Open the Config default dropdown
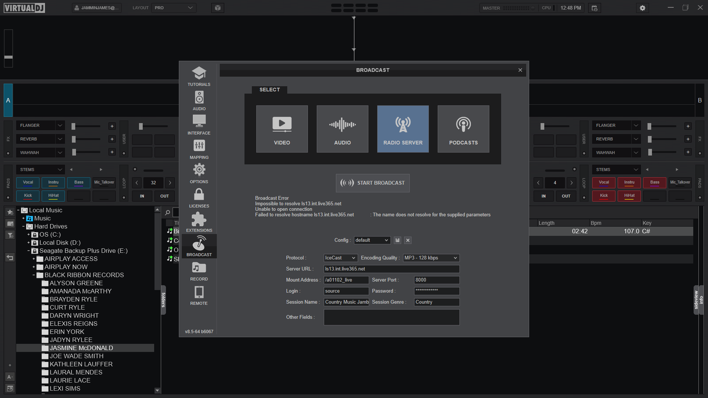 372,240
